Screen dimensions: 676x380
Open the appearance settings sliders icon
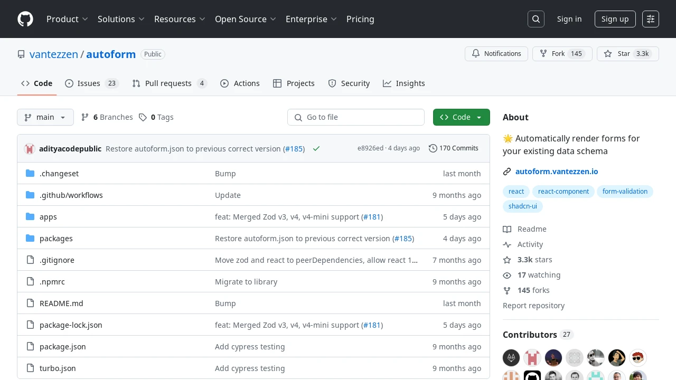click(x=651, y=19)
